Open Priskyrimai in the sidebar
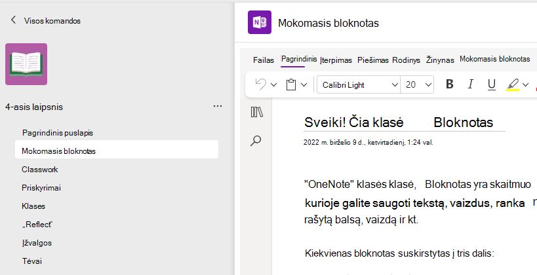The height and width of the screenshot is (275, 537). coord(41,188)
